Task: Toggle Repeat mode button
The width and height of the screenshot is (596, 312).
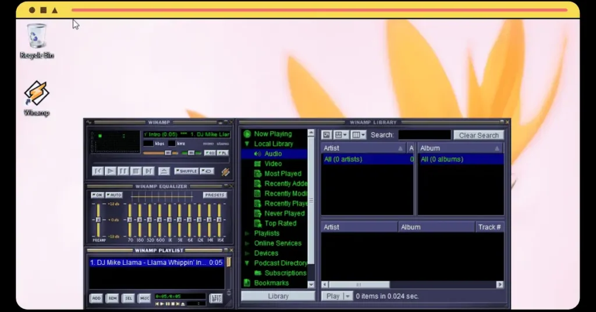Action: click(x=207, y=171)
